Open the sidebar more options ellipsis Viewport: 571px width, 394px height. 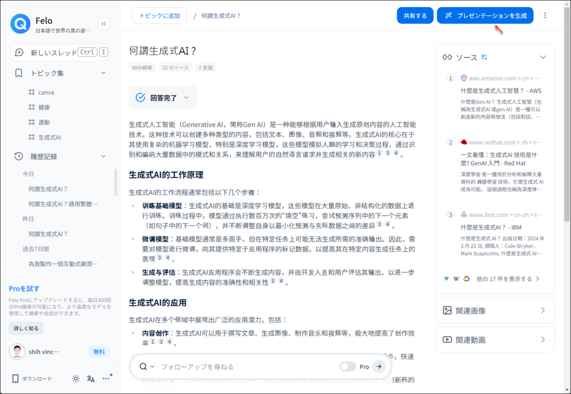[105, 379]
